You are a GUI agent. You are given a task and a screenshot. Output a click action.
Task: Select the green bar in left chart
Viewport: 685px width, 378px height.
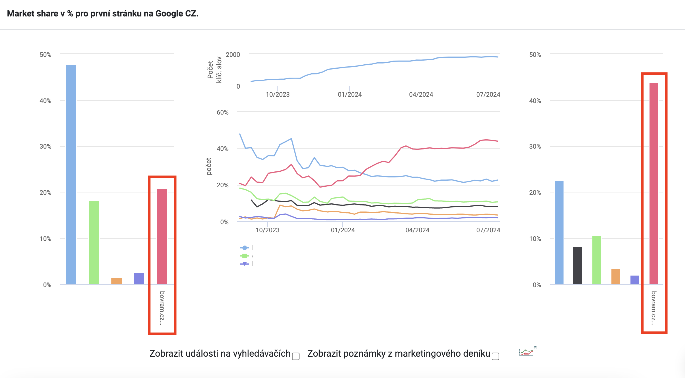[94, 243]
